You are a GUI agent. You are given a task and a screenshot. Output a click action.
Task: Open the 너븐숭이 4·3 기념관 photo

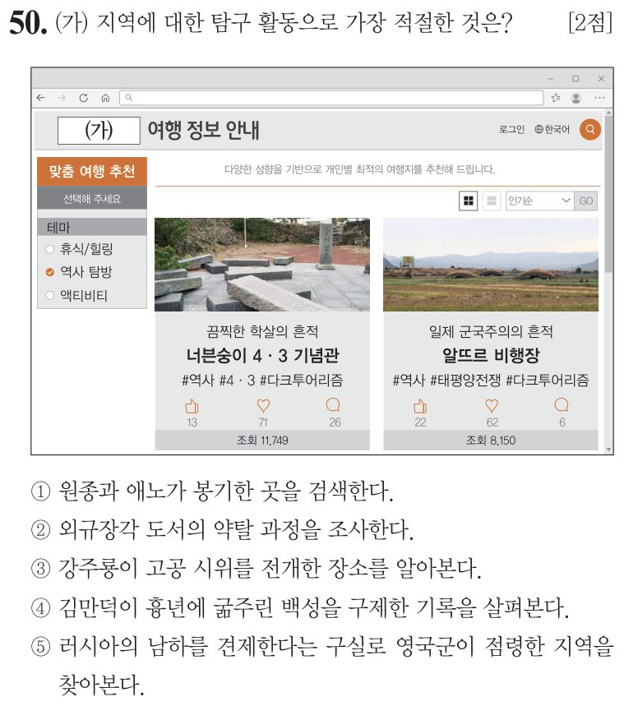[x=262, y=265]
